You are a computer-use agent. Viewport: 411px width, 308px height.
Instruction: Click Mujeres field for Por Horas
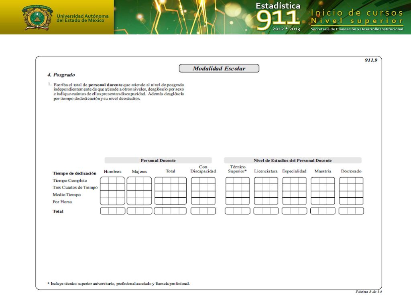click(139, 201)
